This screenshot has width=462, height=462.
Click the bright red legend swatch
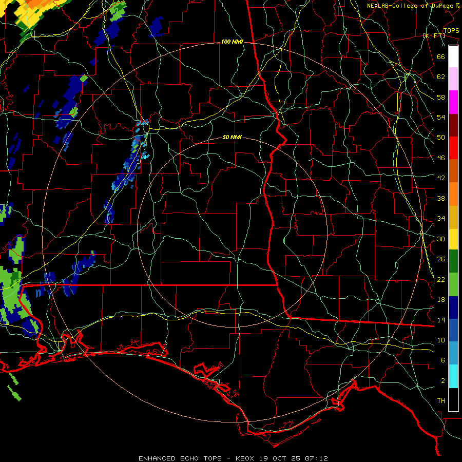(x=453, y=148)
